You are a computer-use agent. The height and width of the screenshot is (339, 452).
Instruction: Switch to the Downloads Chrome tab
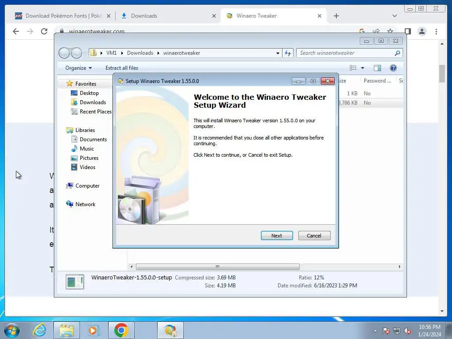click(x=144, y=16)
